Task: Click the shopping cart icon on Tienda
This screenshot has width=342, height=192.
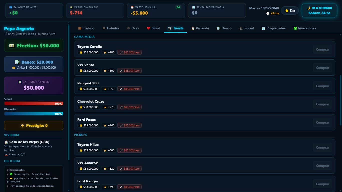Action: point(170,28)
